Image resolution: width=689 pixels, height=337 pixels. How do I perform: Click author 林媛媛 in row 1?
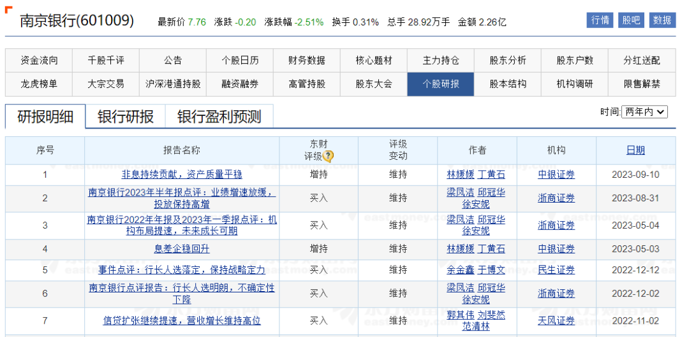click(x=461, y=175)
